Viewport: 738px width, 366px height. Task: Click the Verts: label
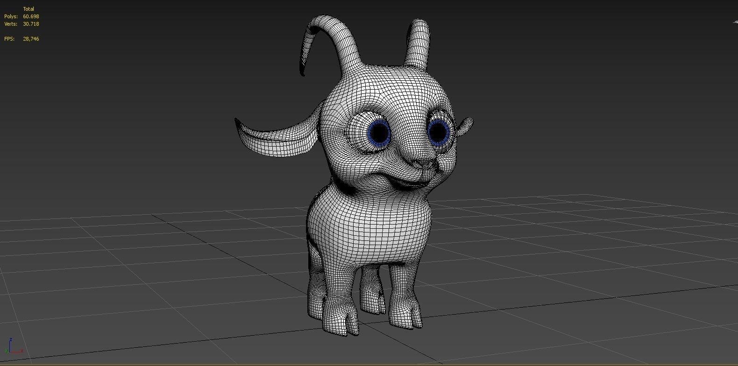[x=11, y=24]
